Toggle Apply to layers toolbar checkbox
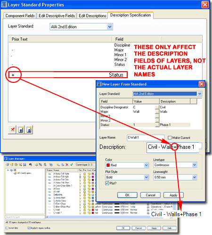The image size is (212, 235). pos(29,228)
